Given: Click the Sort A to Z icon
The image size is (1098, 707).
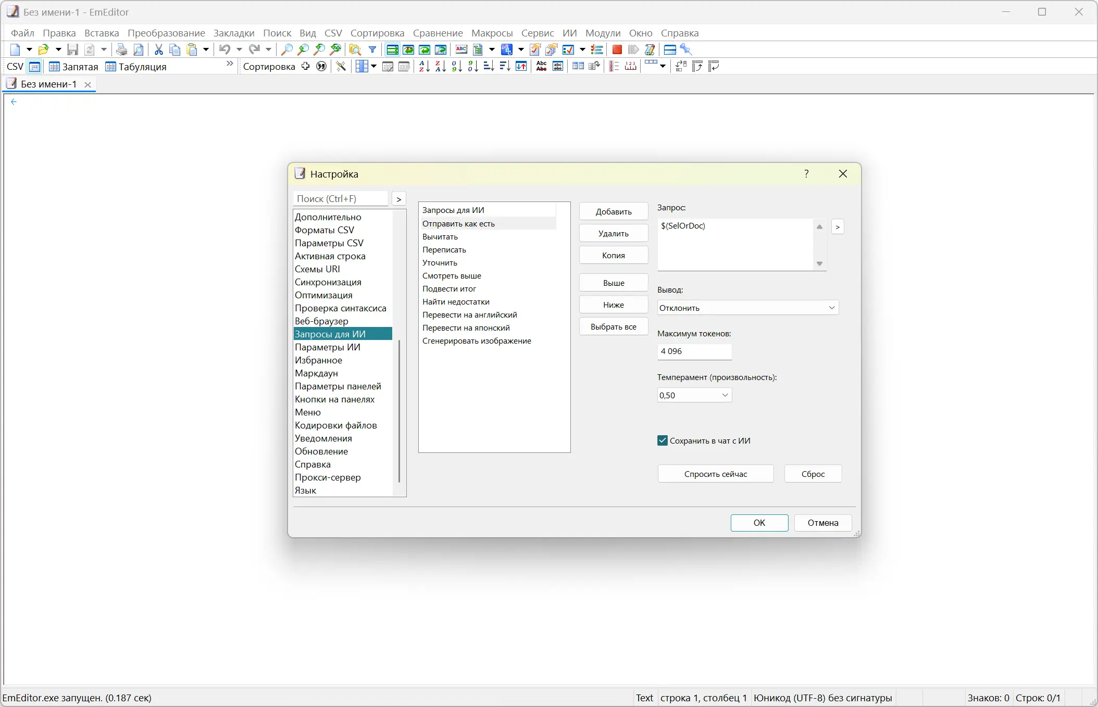Looking at the screenshot, I should [x=424, y=66].
